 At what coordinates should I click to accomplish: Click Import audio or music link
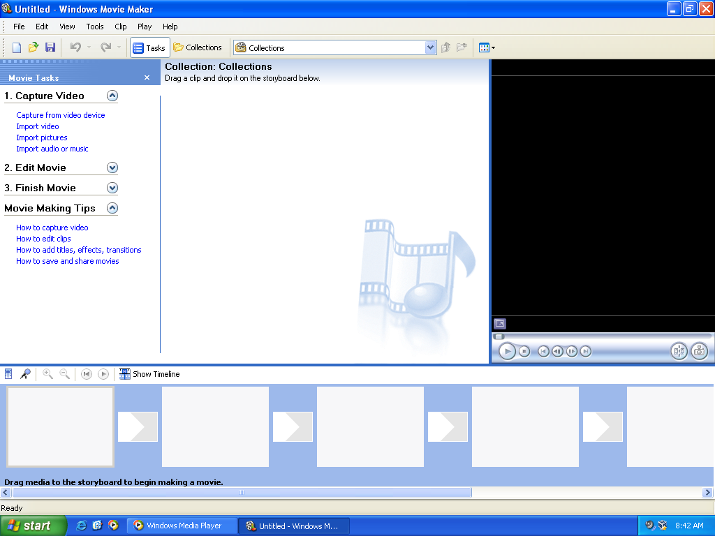52,149
